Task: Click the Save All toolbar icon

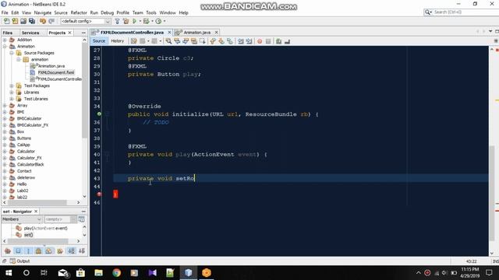Action: [x=32, y=21]
